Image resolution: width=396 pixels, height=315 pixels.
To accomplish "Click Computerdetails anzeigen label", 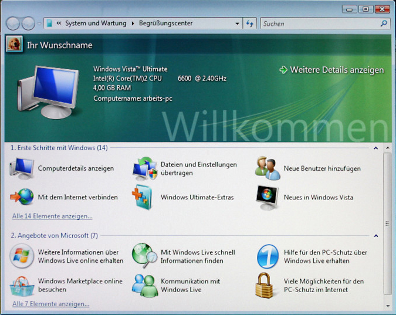I will coord(76,168).
